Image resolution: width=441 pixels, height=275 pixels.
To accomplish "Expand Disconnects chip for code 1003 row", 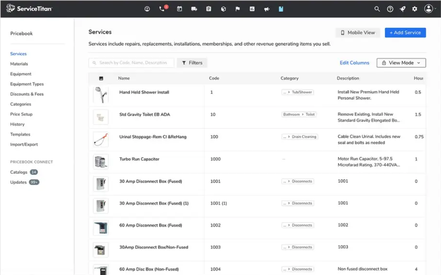I will coord(297,247).
